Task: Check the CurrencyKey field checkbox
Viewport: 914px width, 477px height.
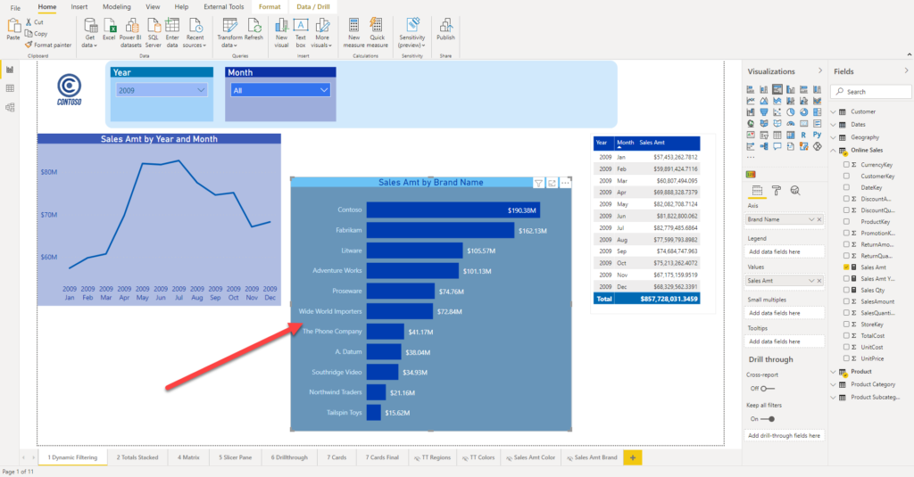Action: tap(846, 165)
